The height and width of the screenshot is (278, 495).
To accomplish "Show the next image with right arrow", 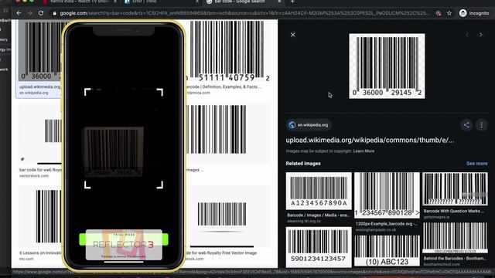I will (481, 35).
